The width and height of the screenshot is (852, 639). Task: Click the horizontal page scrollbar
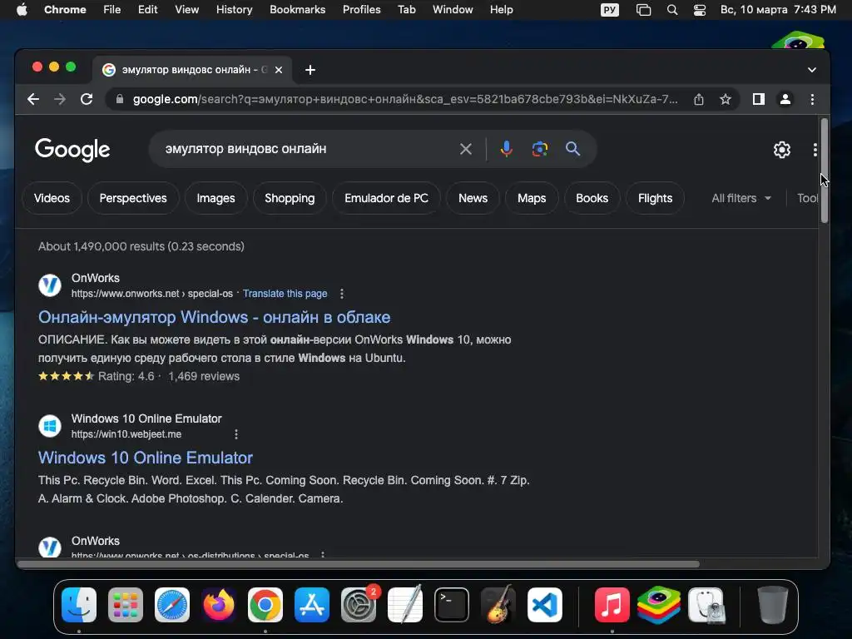[x=359, y=564]
